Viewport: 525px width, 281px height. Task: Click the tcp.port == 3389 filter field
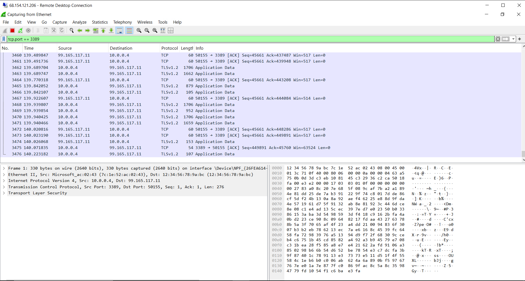click(251, 39)
